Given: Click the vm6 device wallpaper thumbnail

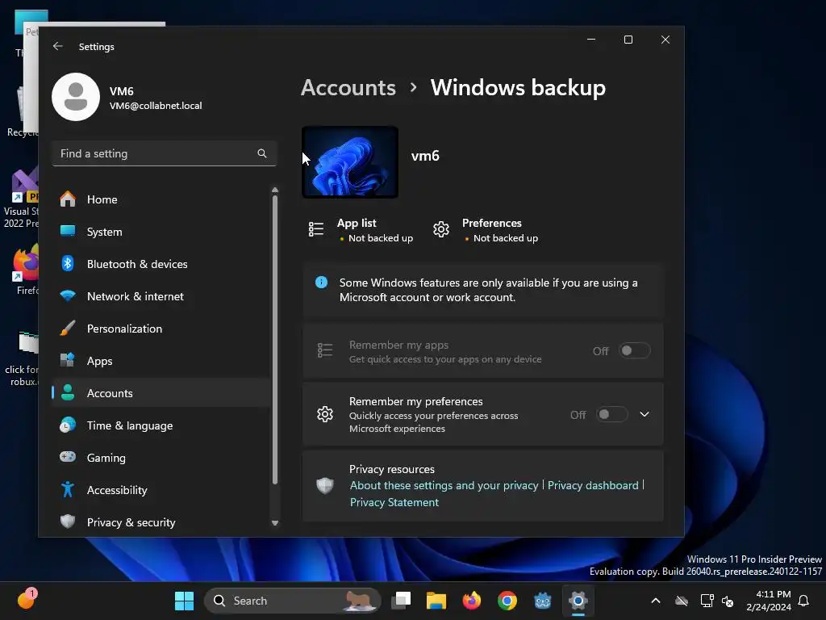Looking at the screenshot, I should tap(350, 162).
